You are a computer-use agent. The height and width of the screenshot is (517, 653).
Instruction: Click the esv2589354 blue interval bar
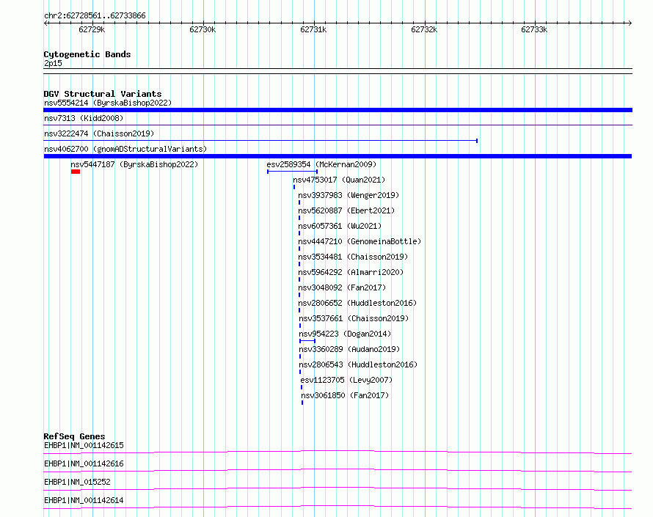(292, 172)
